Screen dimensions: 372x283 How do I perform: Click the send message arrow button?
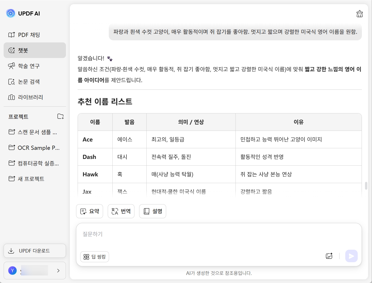click(351, 256)
